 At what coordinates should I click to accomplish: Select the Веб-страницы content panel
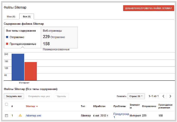click(59, 37)
